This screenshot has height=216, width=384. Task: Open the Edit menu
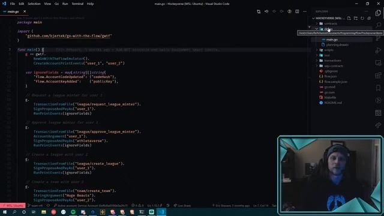[22, 4]
